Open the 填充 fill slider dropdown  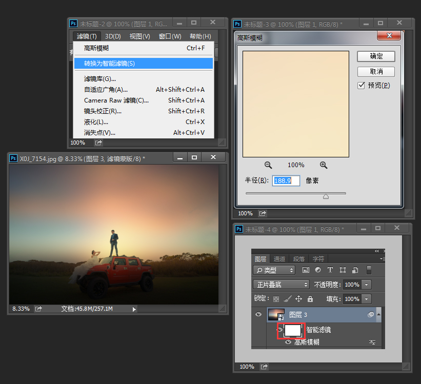(367, 298)
